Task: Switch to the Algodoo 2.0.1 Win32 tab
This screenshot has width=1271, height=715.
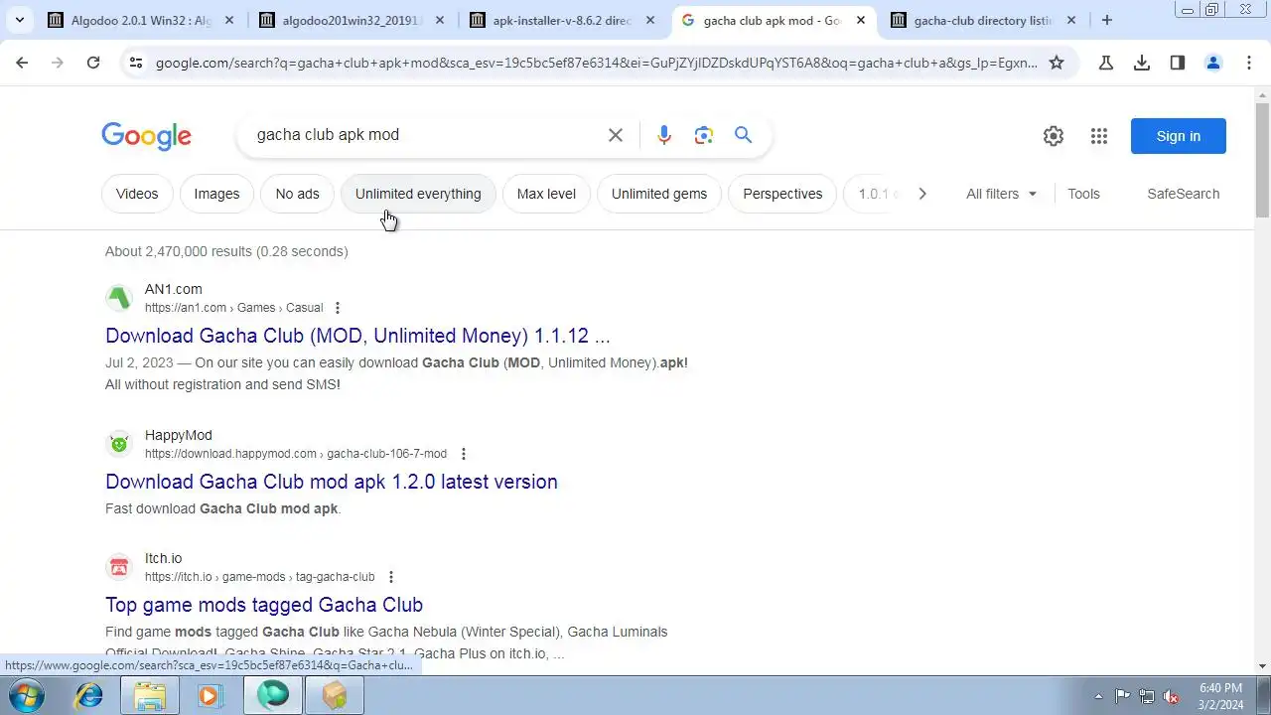Action: 142,20
